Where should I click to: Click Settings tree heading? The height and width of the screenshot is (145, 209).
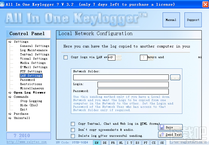21,42
